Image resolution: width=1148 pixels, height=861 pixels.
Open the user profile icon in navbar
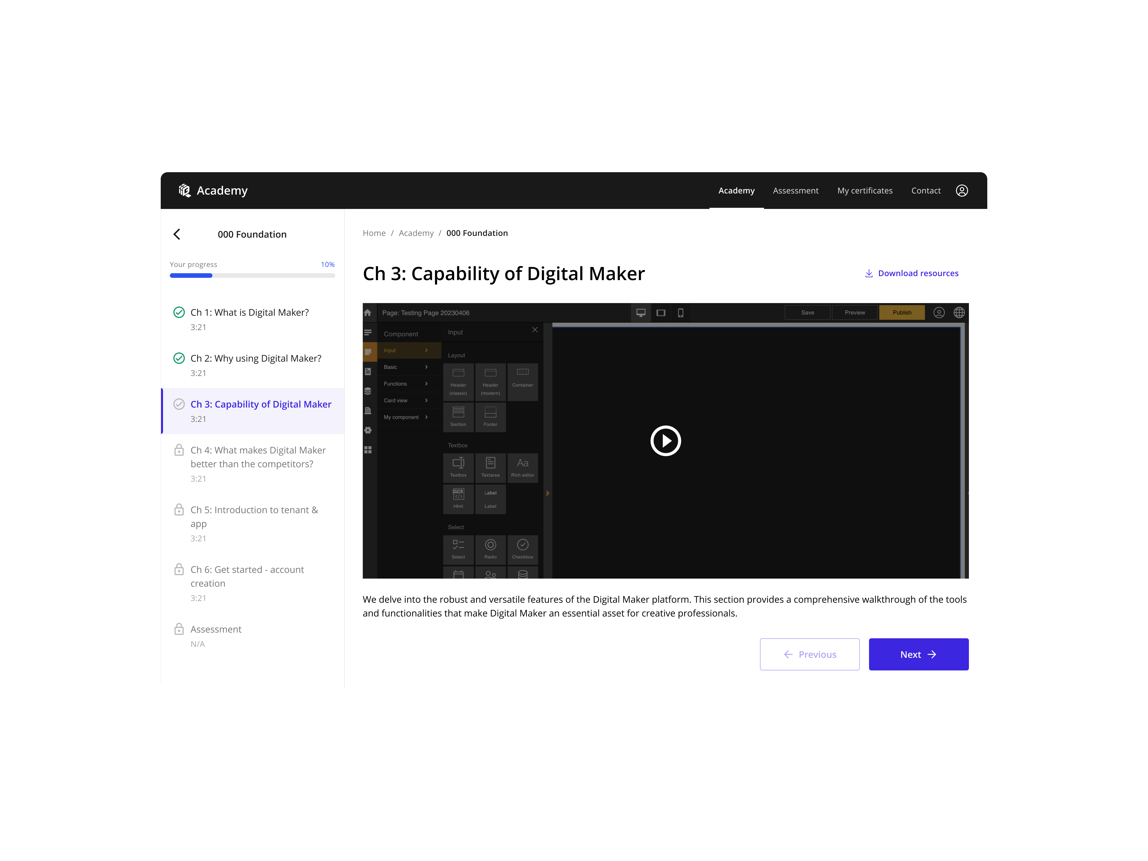coord(962,191)
